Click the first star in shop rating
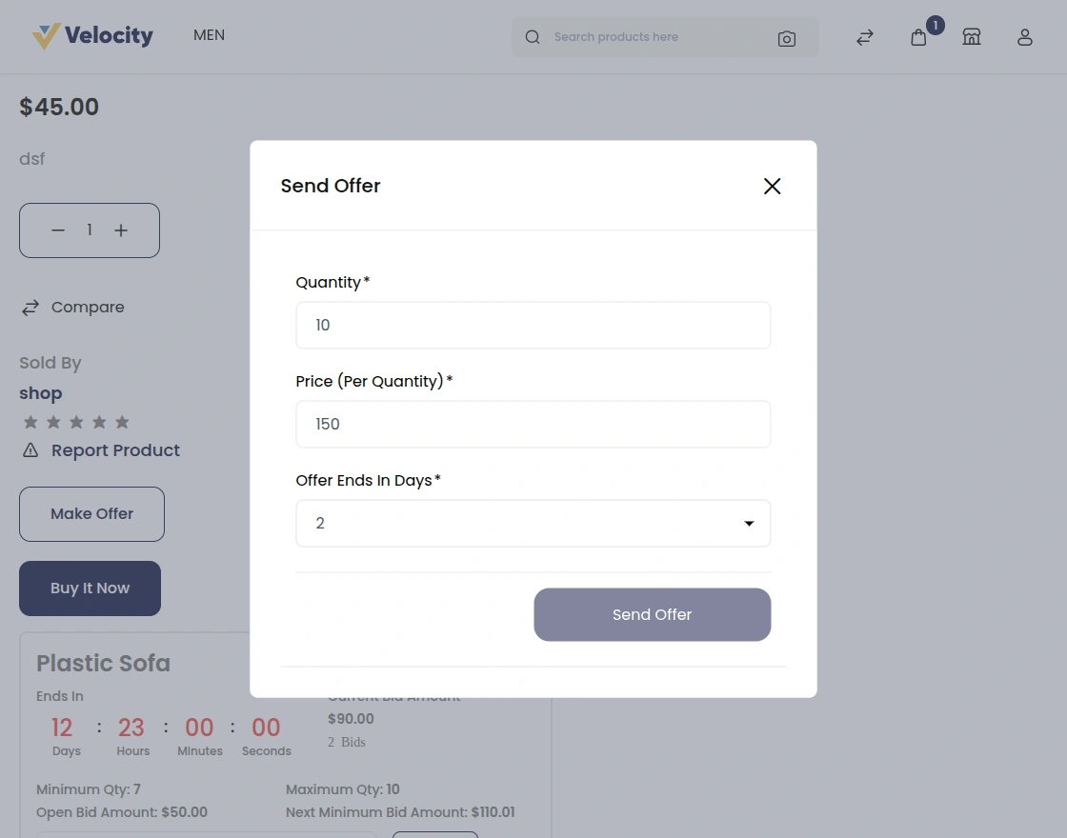Screen dimensions: 1067x838 pyautogui.click(x=30, y=422)
